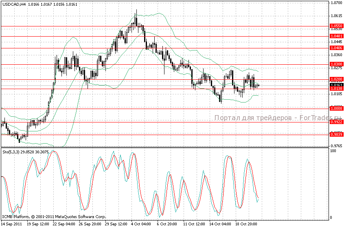Click the USDCAD,H4 chart title text
This screenshot has width=344, height=227.
point(13,4)
